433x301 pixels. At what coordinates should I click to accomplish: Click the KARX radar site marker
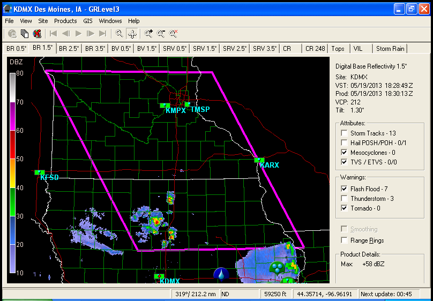[259, 160]
